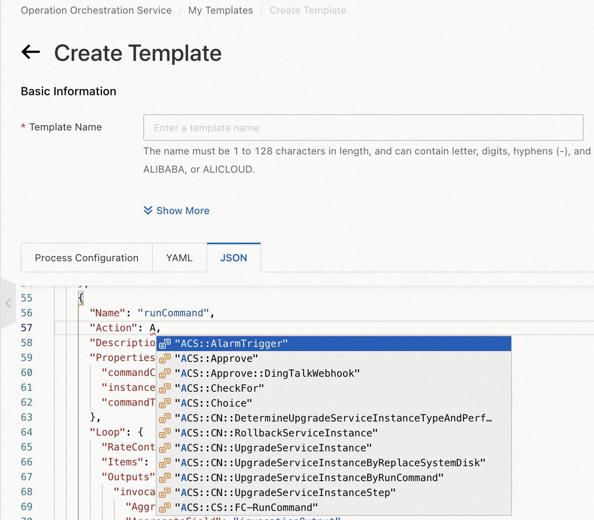Click line number 55 in editor gutter
This screenshot has height=520, width=594.
click(27, 298)
